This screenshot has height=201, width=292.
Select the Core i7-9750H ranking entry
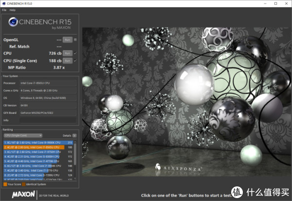(x=38, y=152)
